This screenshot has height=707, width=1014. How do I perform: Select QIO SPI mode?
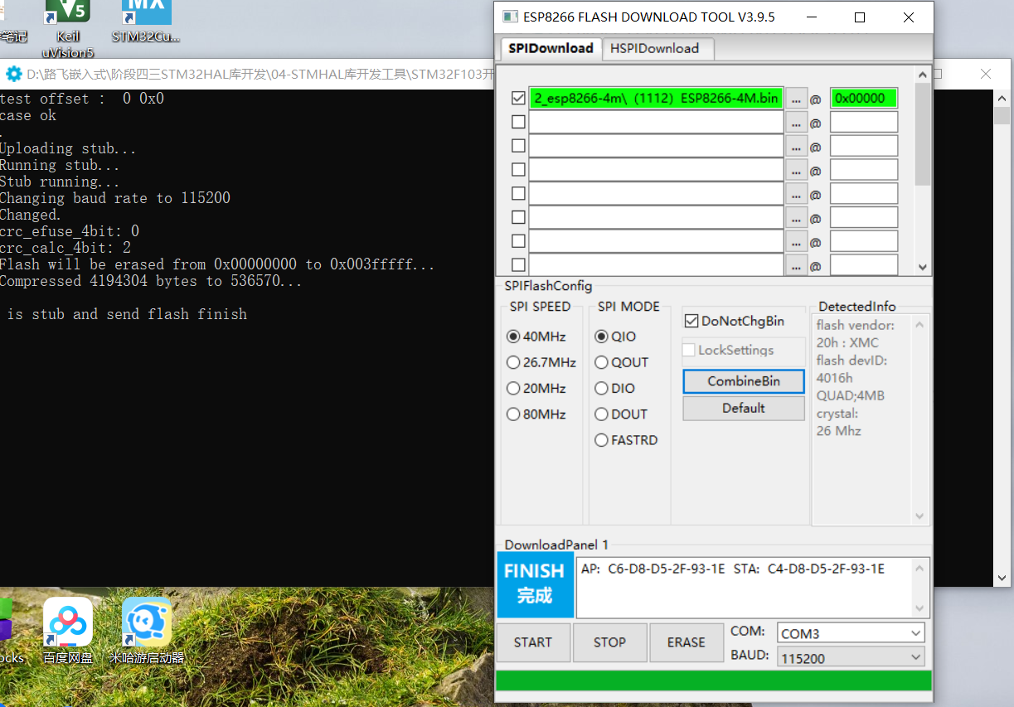pyautogui.click(x=616, y=337)
